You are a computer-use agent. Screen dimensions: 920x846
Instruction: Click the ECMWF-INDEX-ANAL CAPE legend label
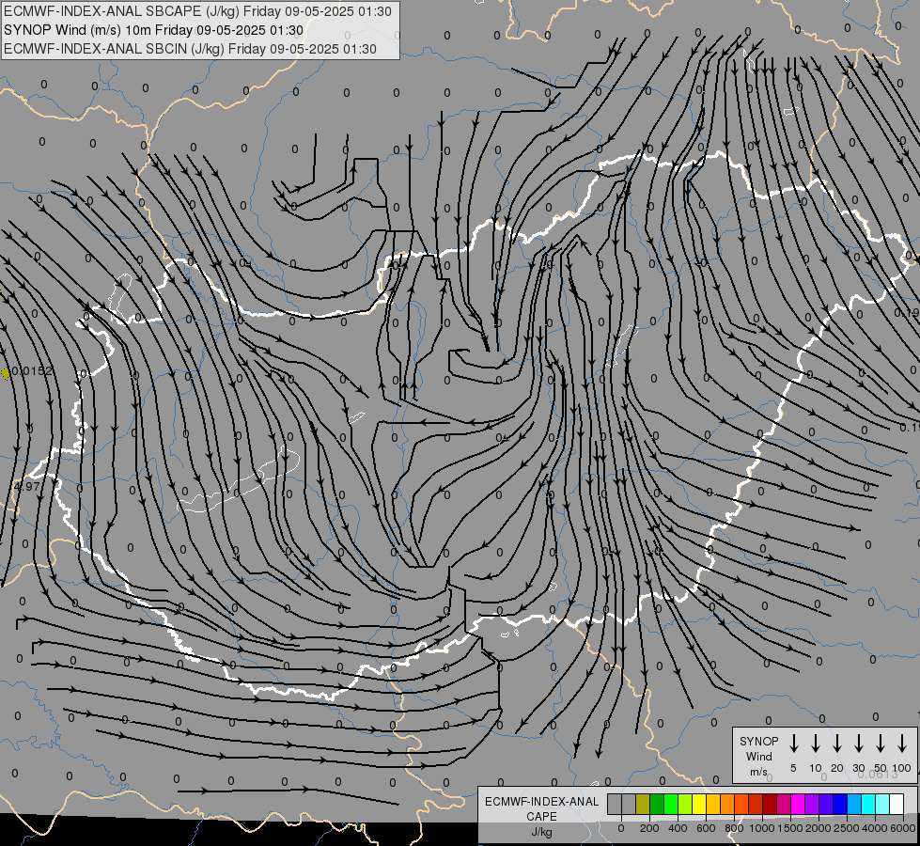tap(541, 808)
